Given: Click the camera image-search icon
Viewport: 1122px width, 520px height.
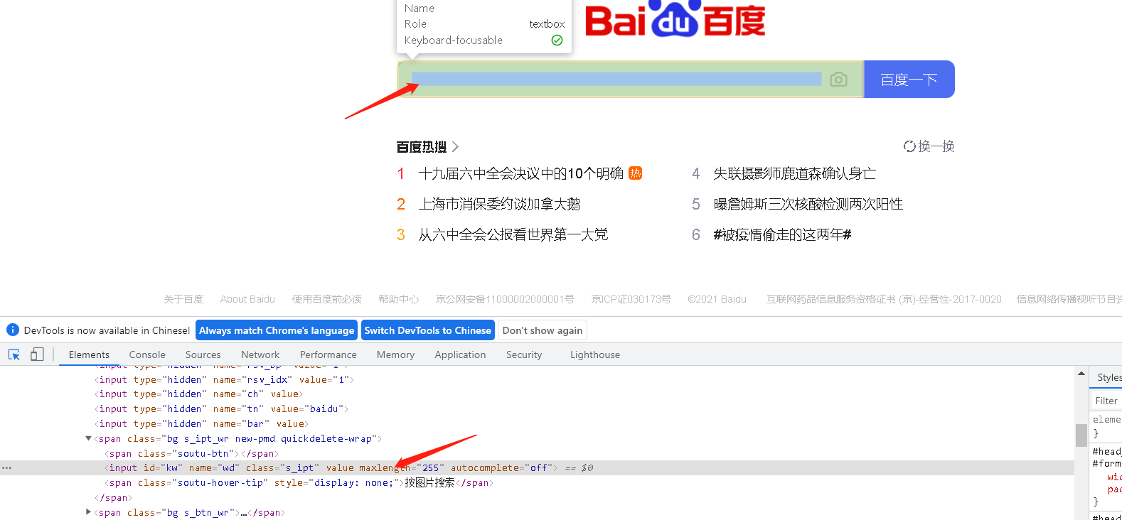Looking at the screenshot, I should click(839, 80).
